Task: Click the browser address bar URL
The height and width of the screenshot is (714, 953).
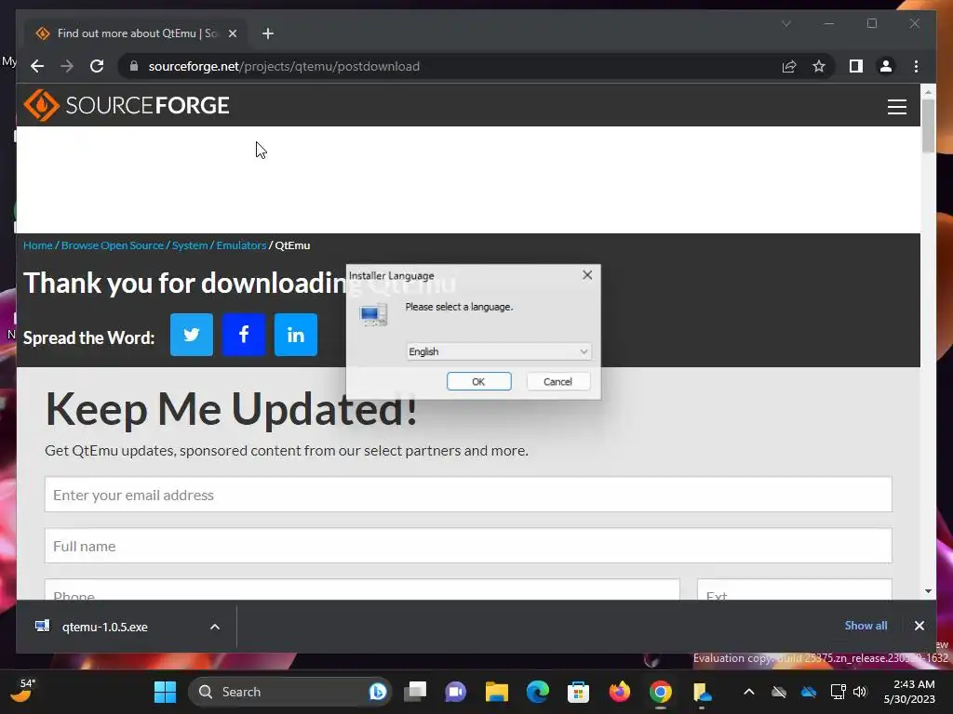Action: tap(284, 66)
